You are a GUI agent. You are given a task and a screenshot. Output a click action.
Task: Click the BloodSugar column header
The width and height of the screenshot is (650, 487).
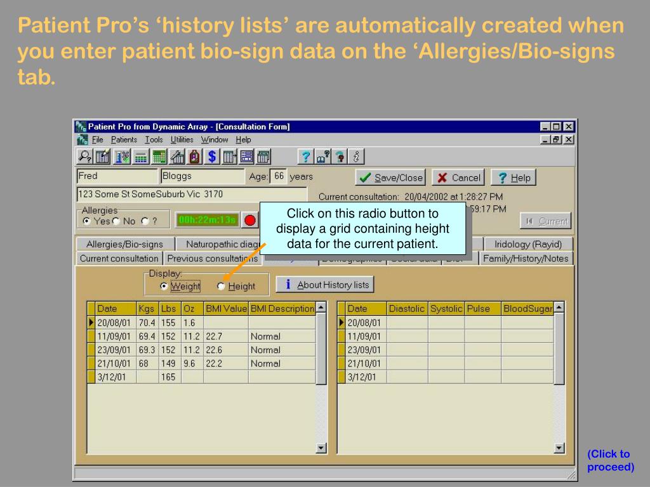pos(527,309)
